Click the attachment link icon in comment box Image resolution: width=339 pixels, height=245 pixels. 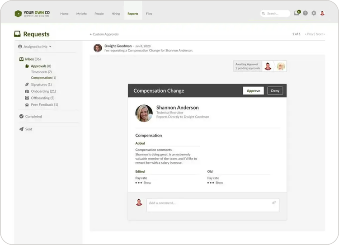tap(274, 203)
